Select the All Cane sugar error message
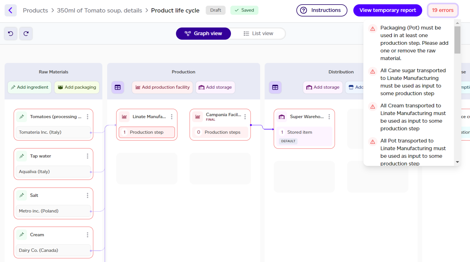470x262 pixels. point(413,82)
